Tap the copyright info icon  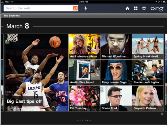click(x=162, y=114)
